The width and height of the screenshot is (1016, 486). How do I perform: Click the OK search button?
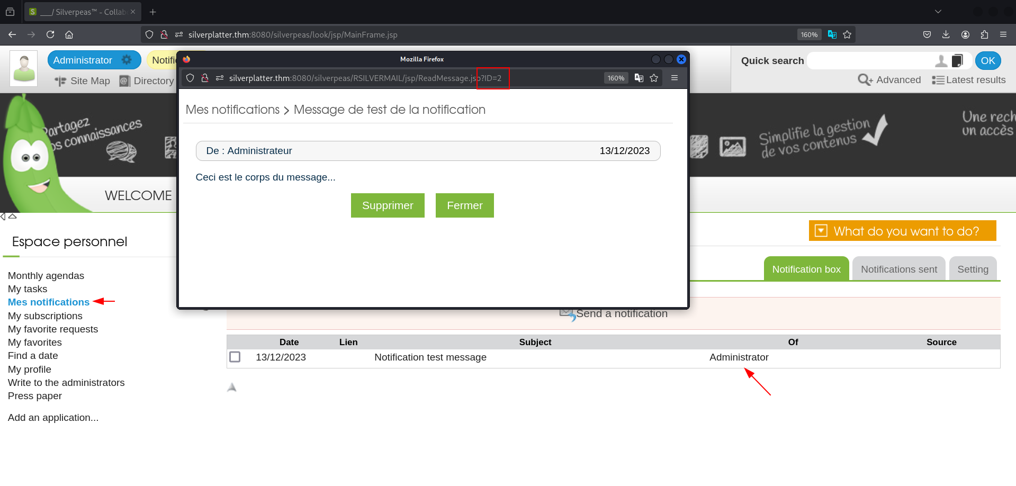[x=987, y=61]
